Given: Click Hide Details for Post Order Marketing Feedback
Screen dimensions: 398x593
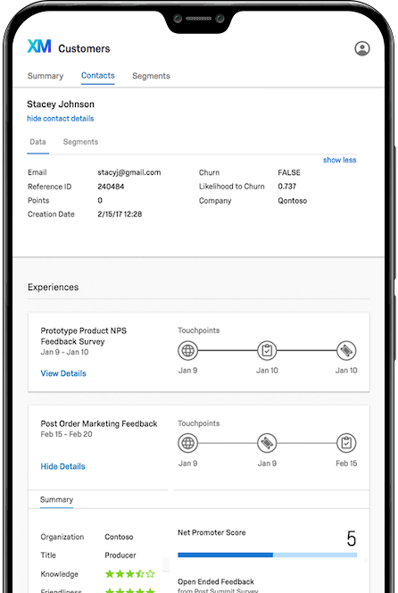Looking at the screenshot, I should click(x=62, y=466).
